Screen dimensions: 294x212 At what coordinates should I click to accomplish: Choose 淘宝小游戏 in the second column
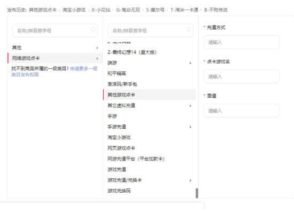[x=119, y=137]
